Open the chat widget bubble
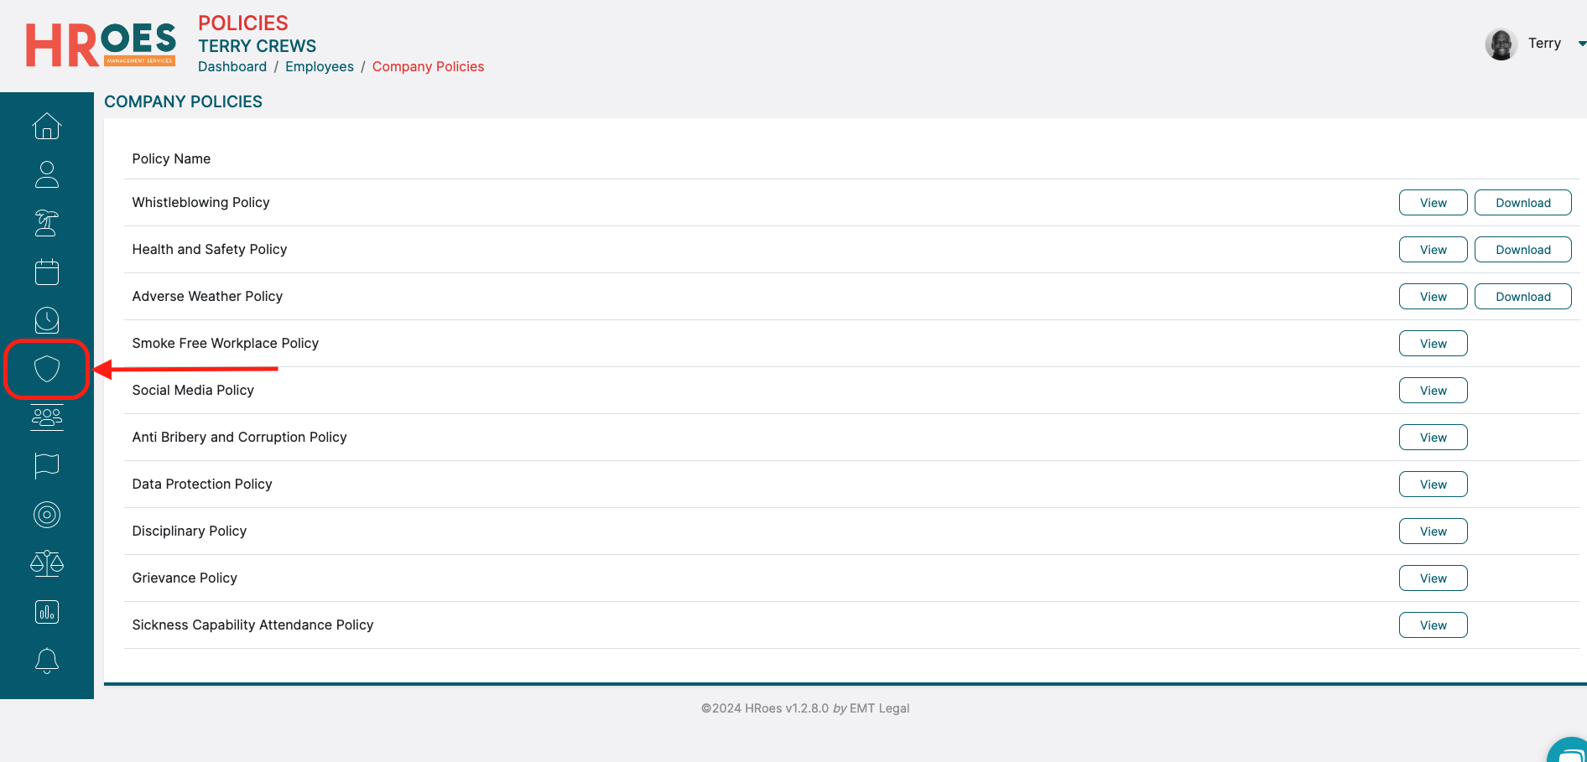 click(1569, 751)
